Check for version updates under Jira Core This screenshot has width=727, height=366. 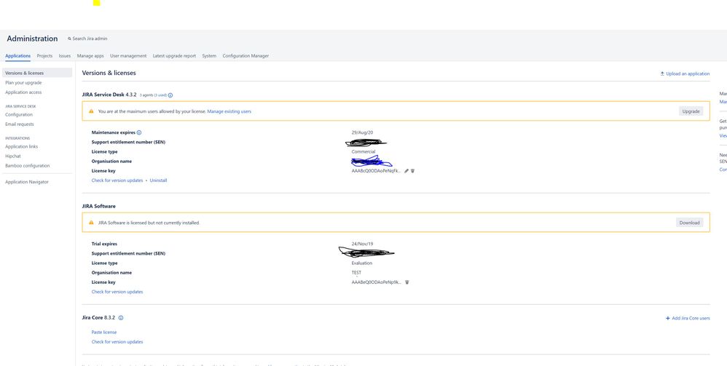[117, 342]
